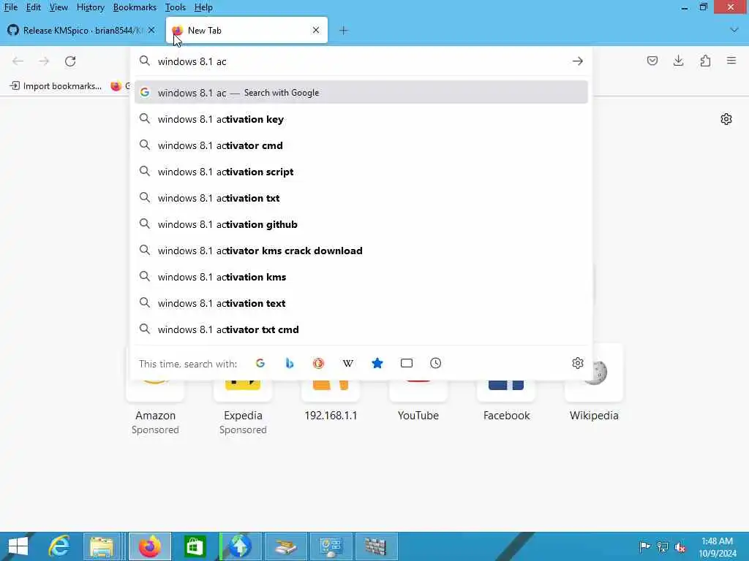Screen dimensions: 749x561
Task: Open the Downloads panel
Action: (x=678, y=61)
